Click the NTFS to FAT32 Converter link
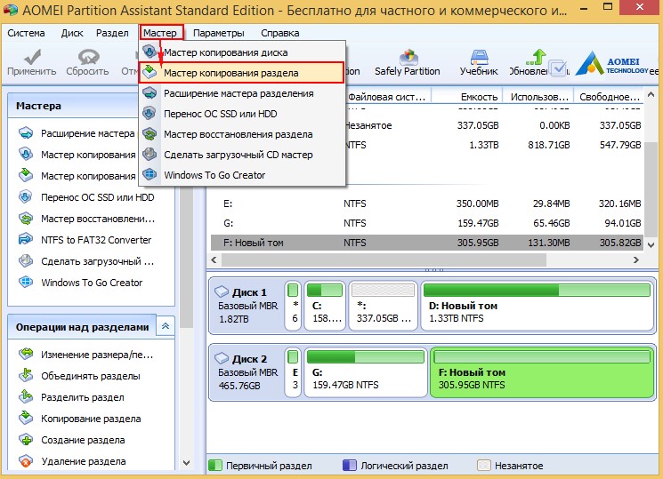Viewport: 663px width, 479px height. (96, 240)
